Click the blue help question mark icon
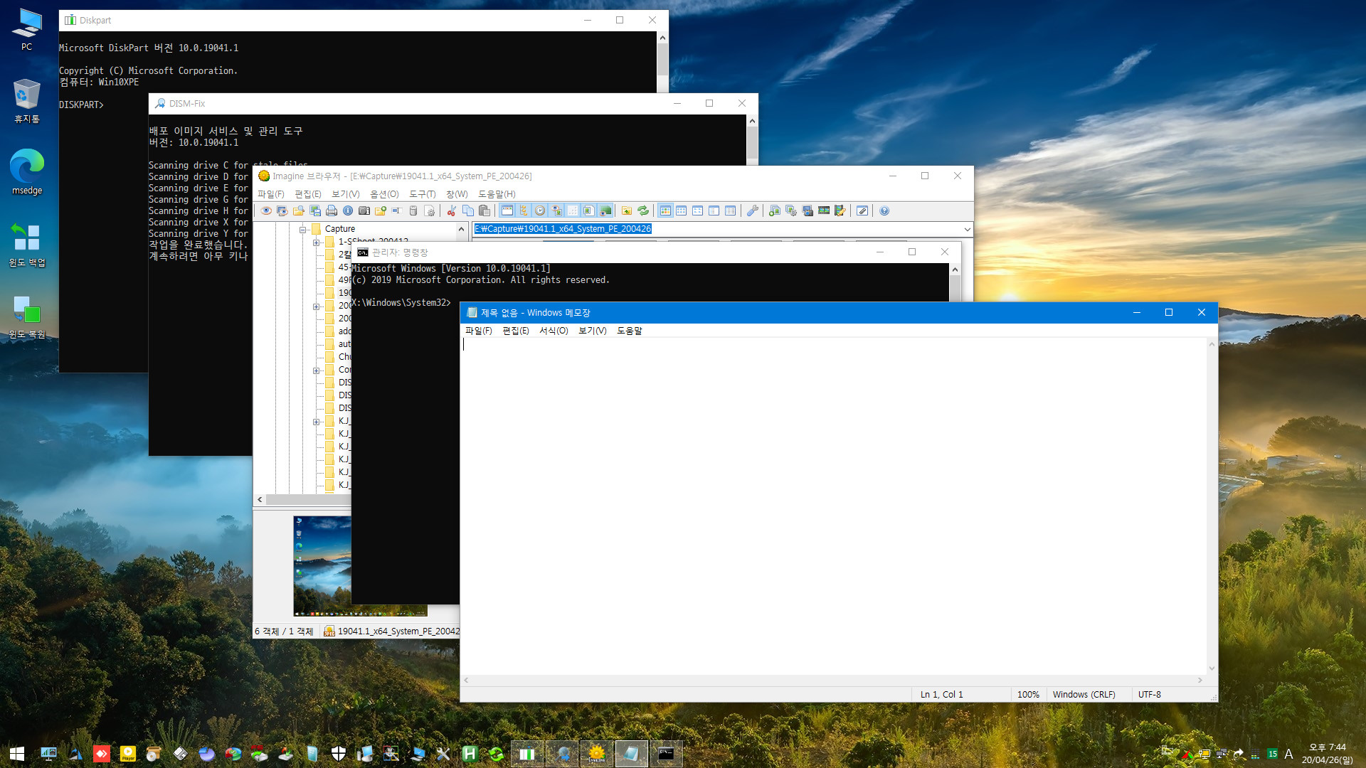This screenshot has width=1366, height=768. coord(884,210)
